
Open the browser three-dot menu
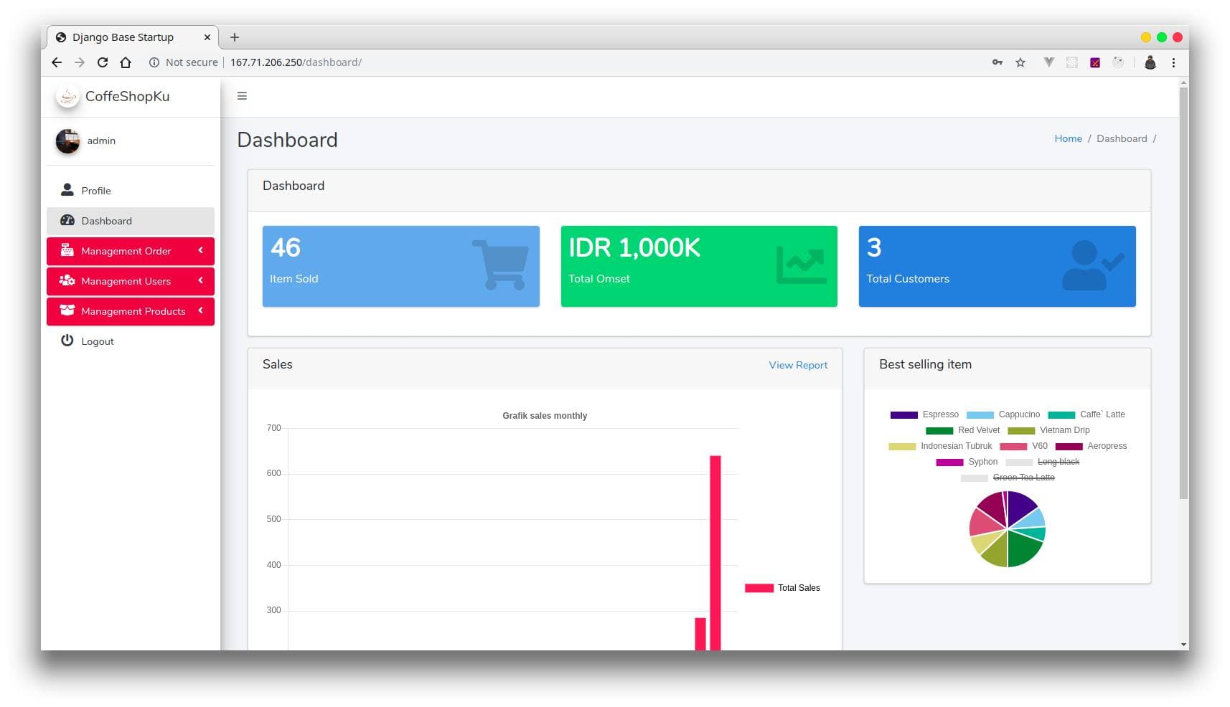[1174, 62]
